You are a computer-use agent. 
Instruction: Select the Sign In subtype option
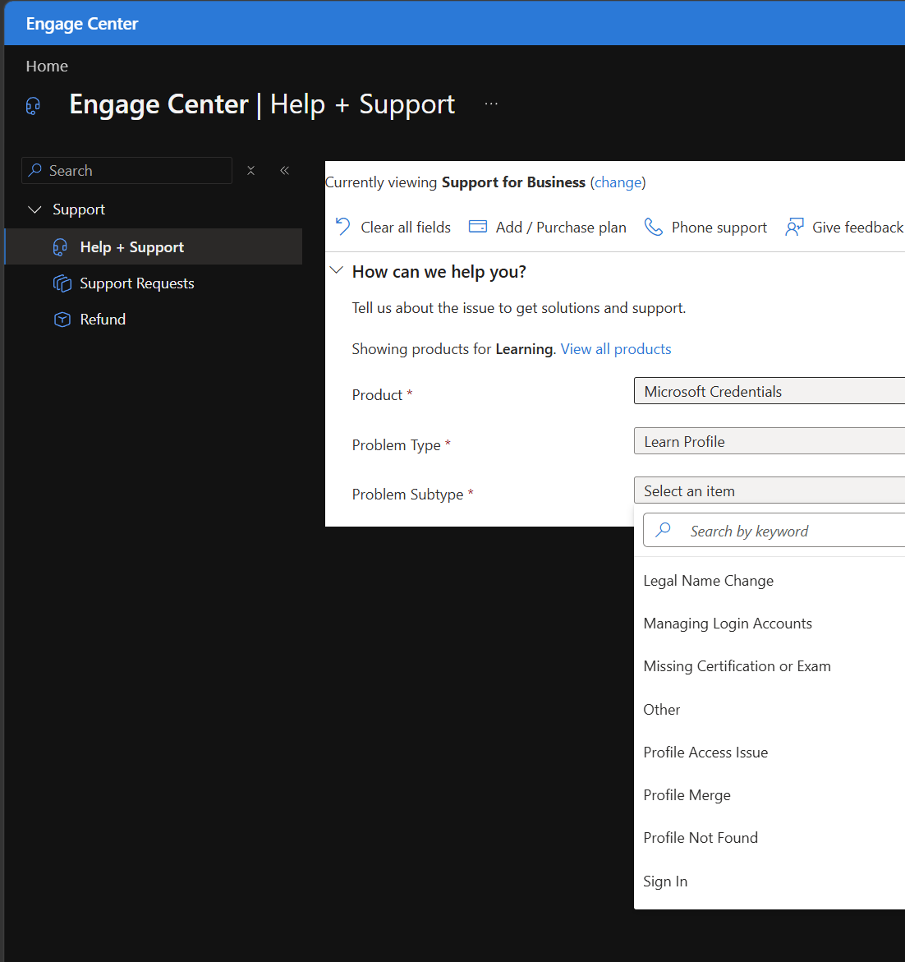[x=769, y=881]
